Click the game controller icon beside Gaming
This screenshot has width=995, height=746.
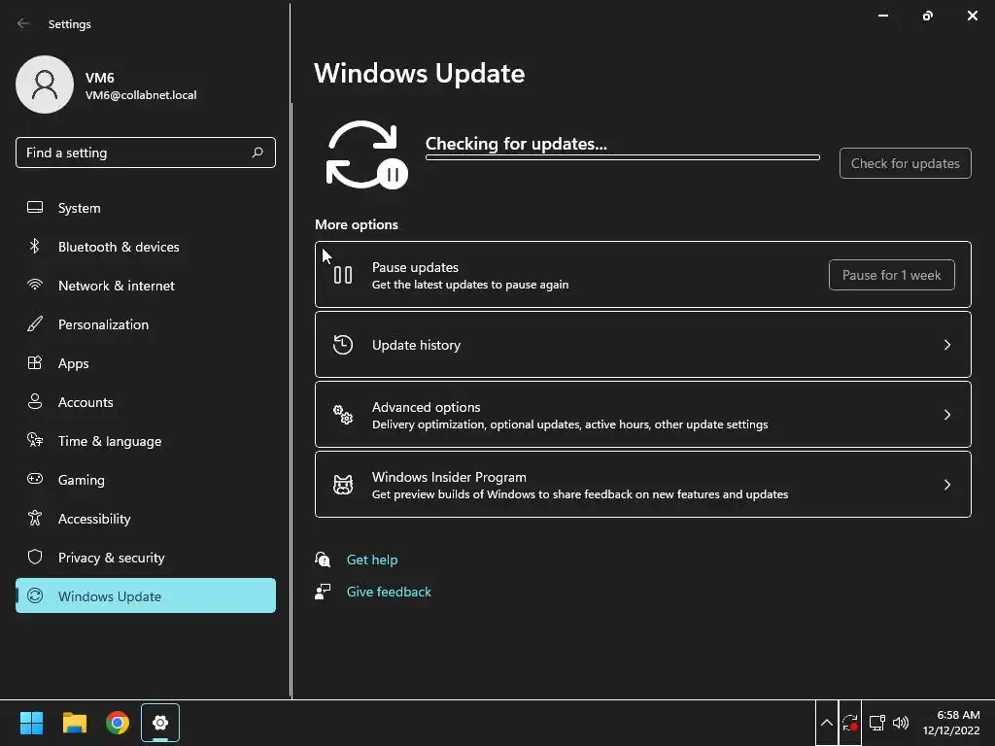coord(35,479)
